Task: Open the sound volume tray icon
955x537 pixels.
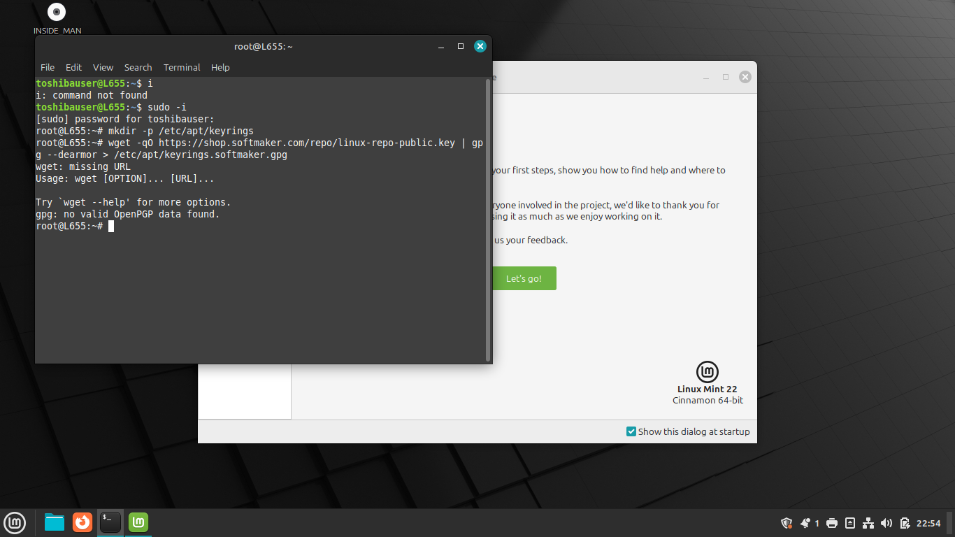Action: [x=886, y=523]
